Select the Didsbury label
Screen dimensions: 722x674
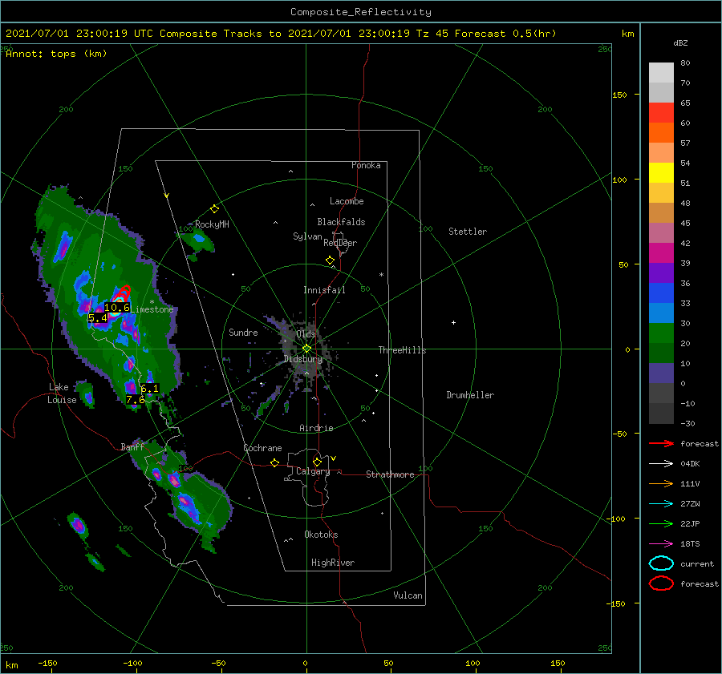tap(302, 359)
